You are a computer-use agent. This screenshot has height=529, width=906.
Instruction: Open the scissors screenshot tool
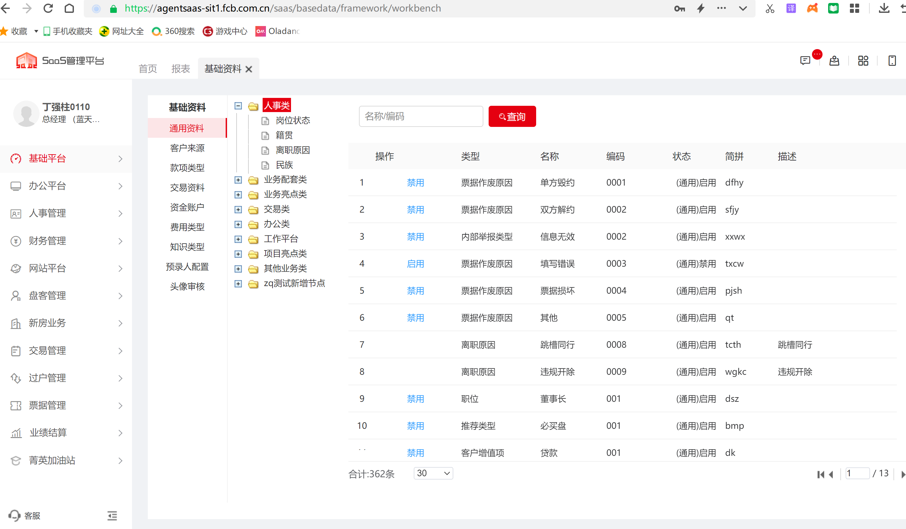[770, 8]
